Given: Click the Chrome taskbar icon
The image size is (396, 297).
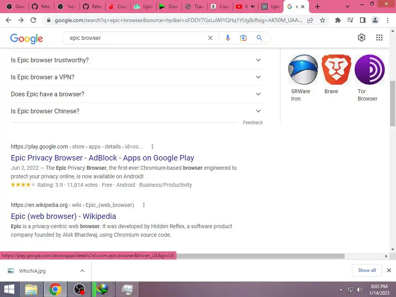Looking at the screenshot, I should 55,289.
